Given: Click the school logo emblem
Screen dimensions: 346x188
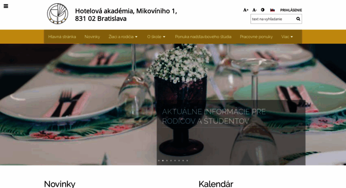Looking at the screenshot, I should point(57,14).
